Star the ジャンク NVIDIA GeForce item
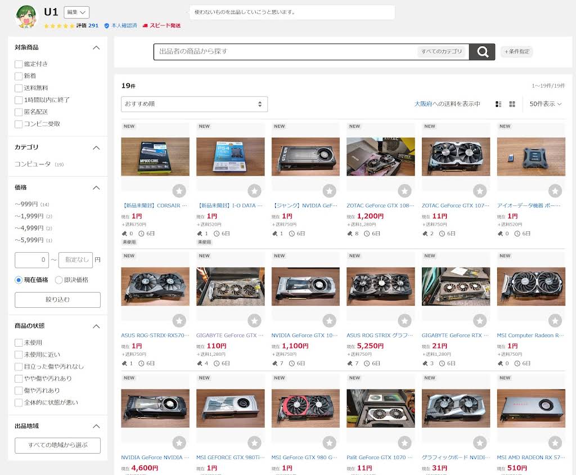This screenshot has width=576, height=475. (x=330, y=191)
